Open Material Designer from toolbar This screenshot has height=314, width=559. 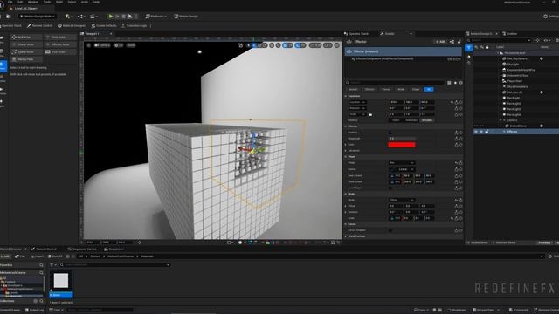[72, 25]
